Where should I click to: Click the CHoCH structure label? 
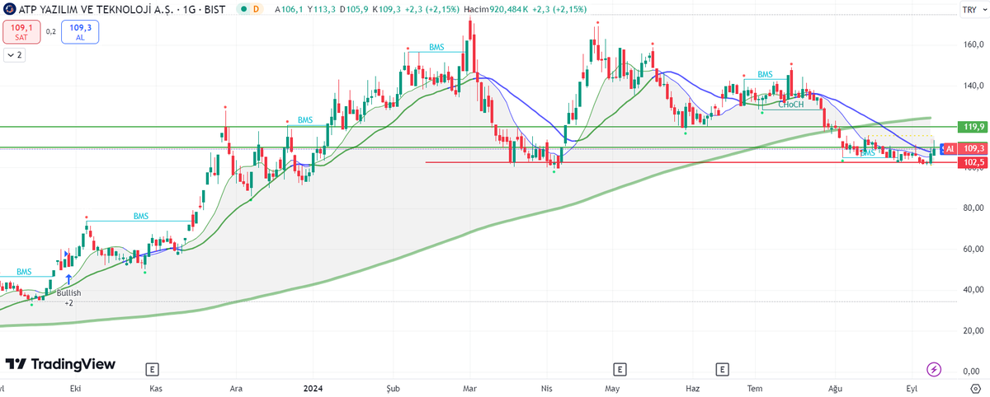[x=791, y=105]
